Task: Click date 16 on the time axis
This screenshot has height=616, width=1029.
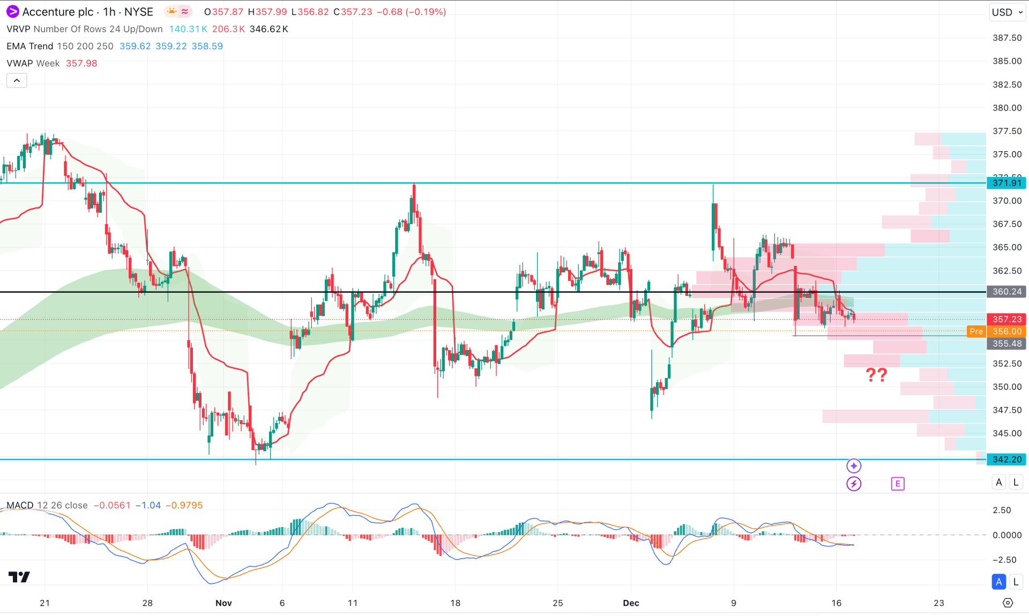Action: (x=836, y=603)
